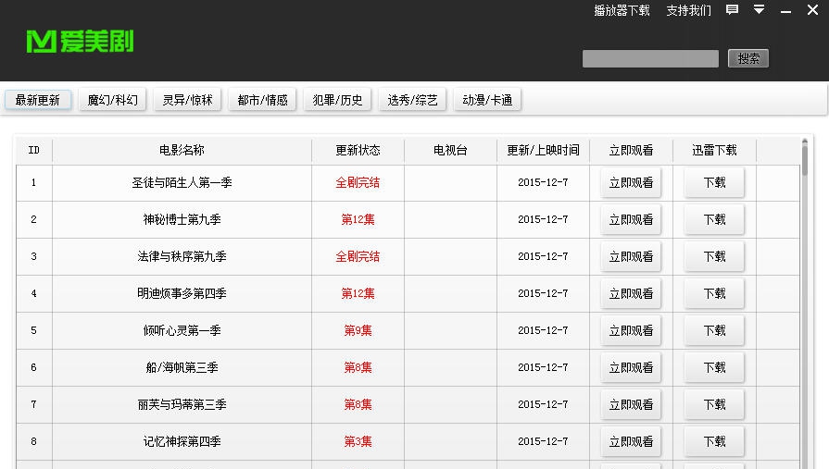Click 更新状态 column header
829x469 pixels.
tap(358, 151)
